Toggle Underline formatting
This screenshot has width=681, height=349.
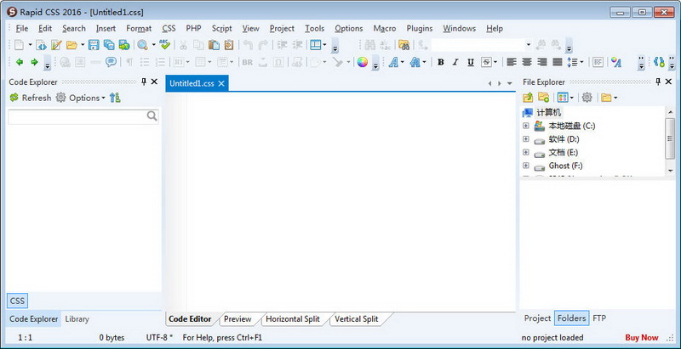point(471,62)
